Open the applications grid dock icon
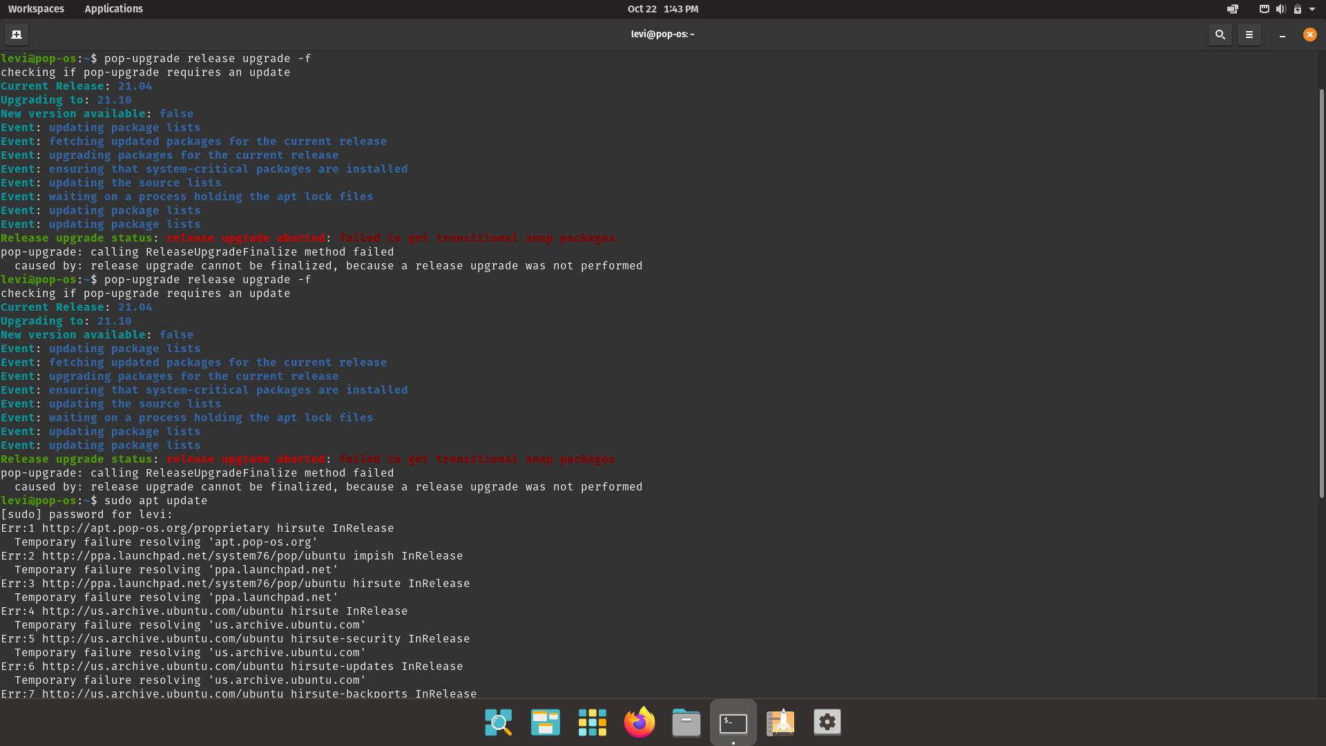This screenshot has width=1326, height=746. (593, 723)
